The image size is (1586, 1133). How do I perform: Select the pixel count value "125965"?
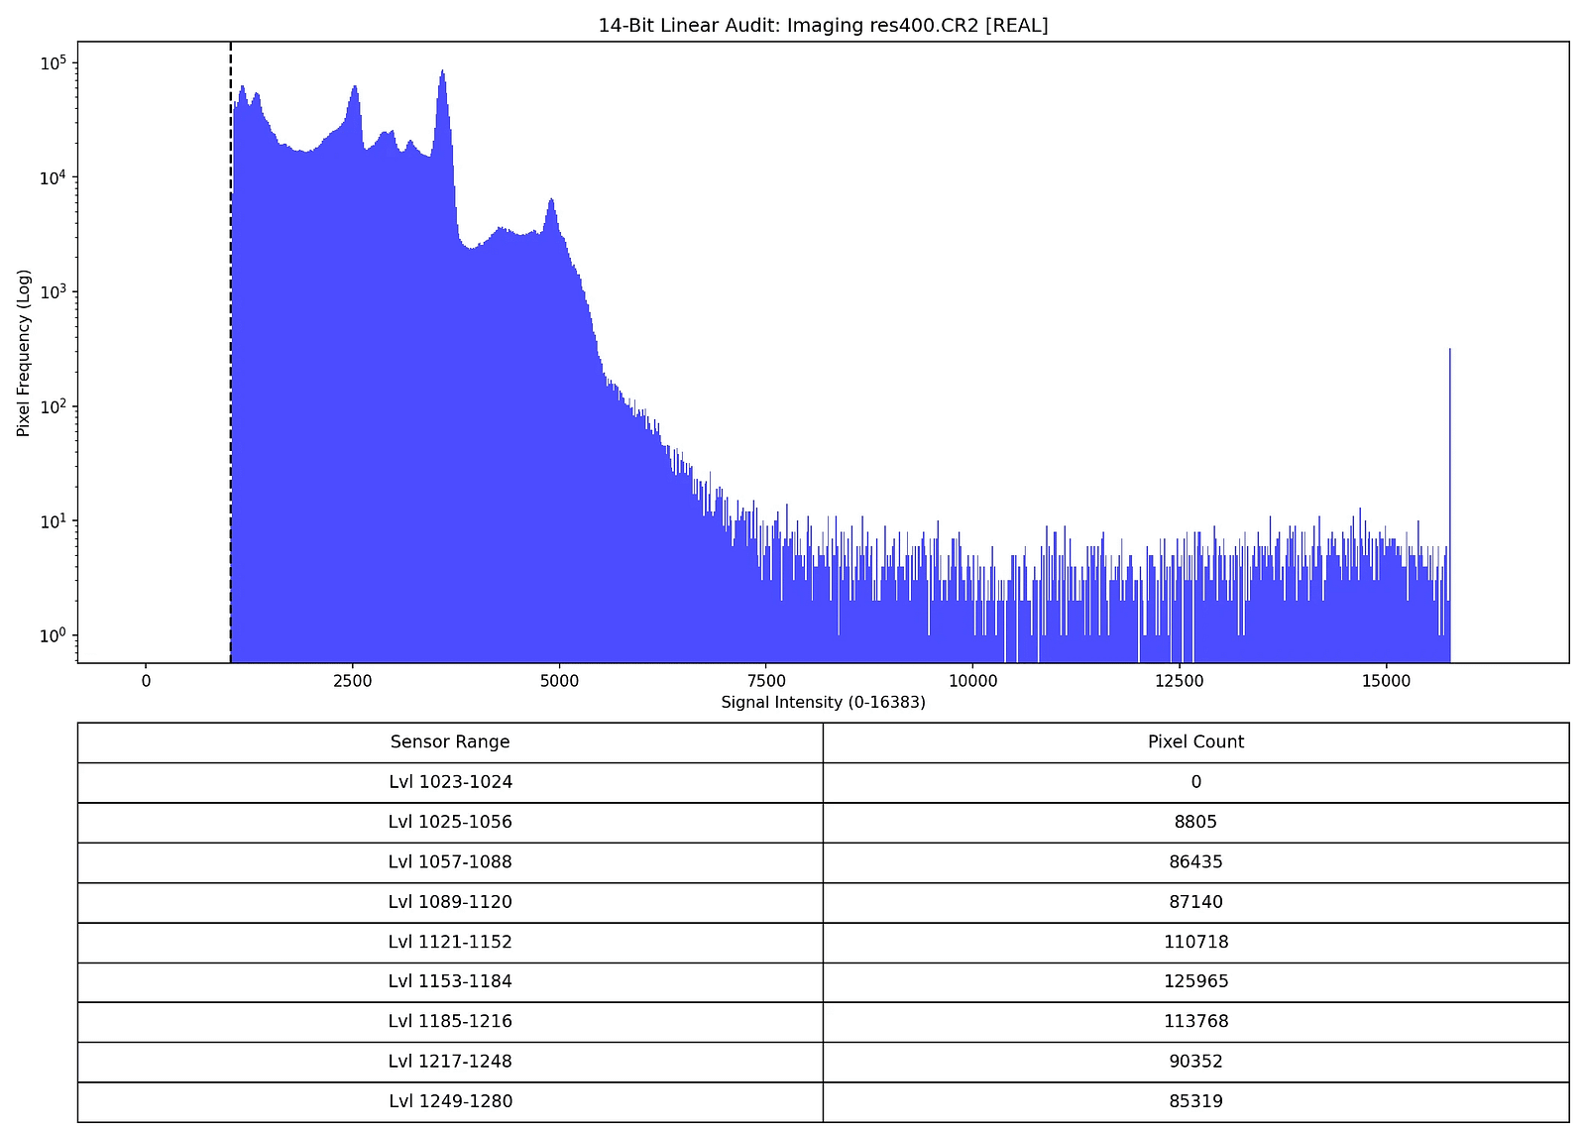click(x=1196, y=981)
